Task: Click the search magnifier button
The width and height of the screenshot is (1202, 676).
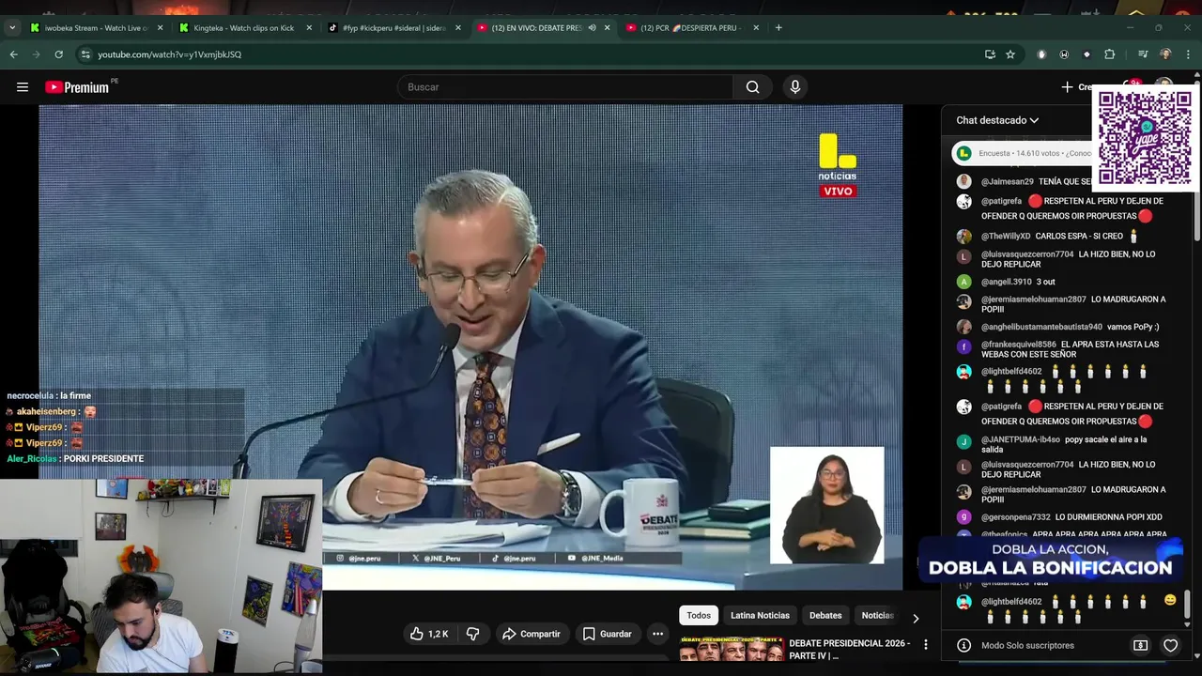Action: coord(752,87)
